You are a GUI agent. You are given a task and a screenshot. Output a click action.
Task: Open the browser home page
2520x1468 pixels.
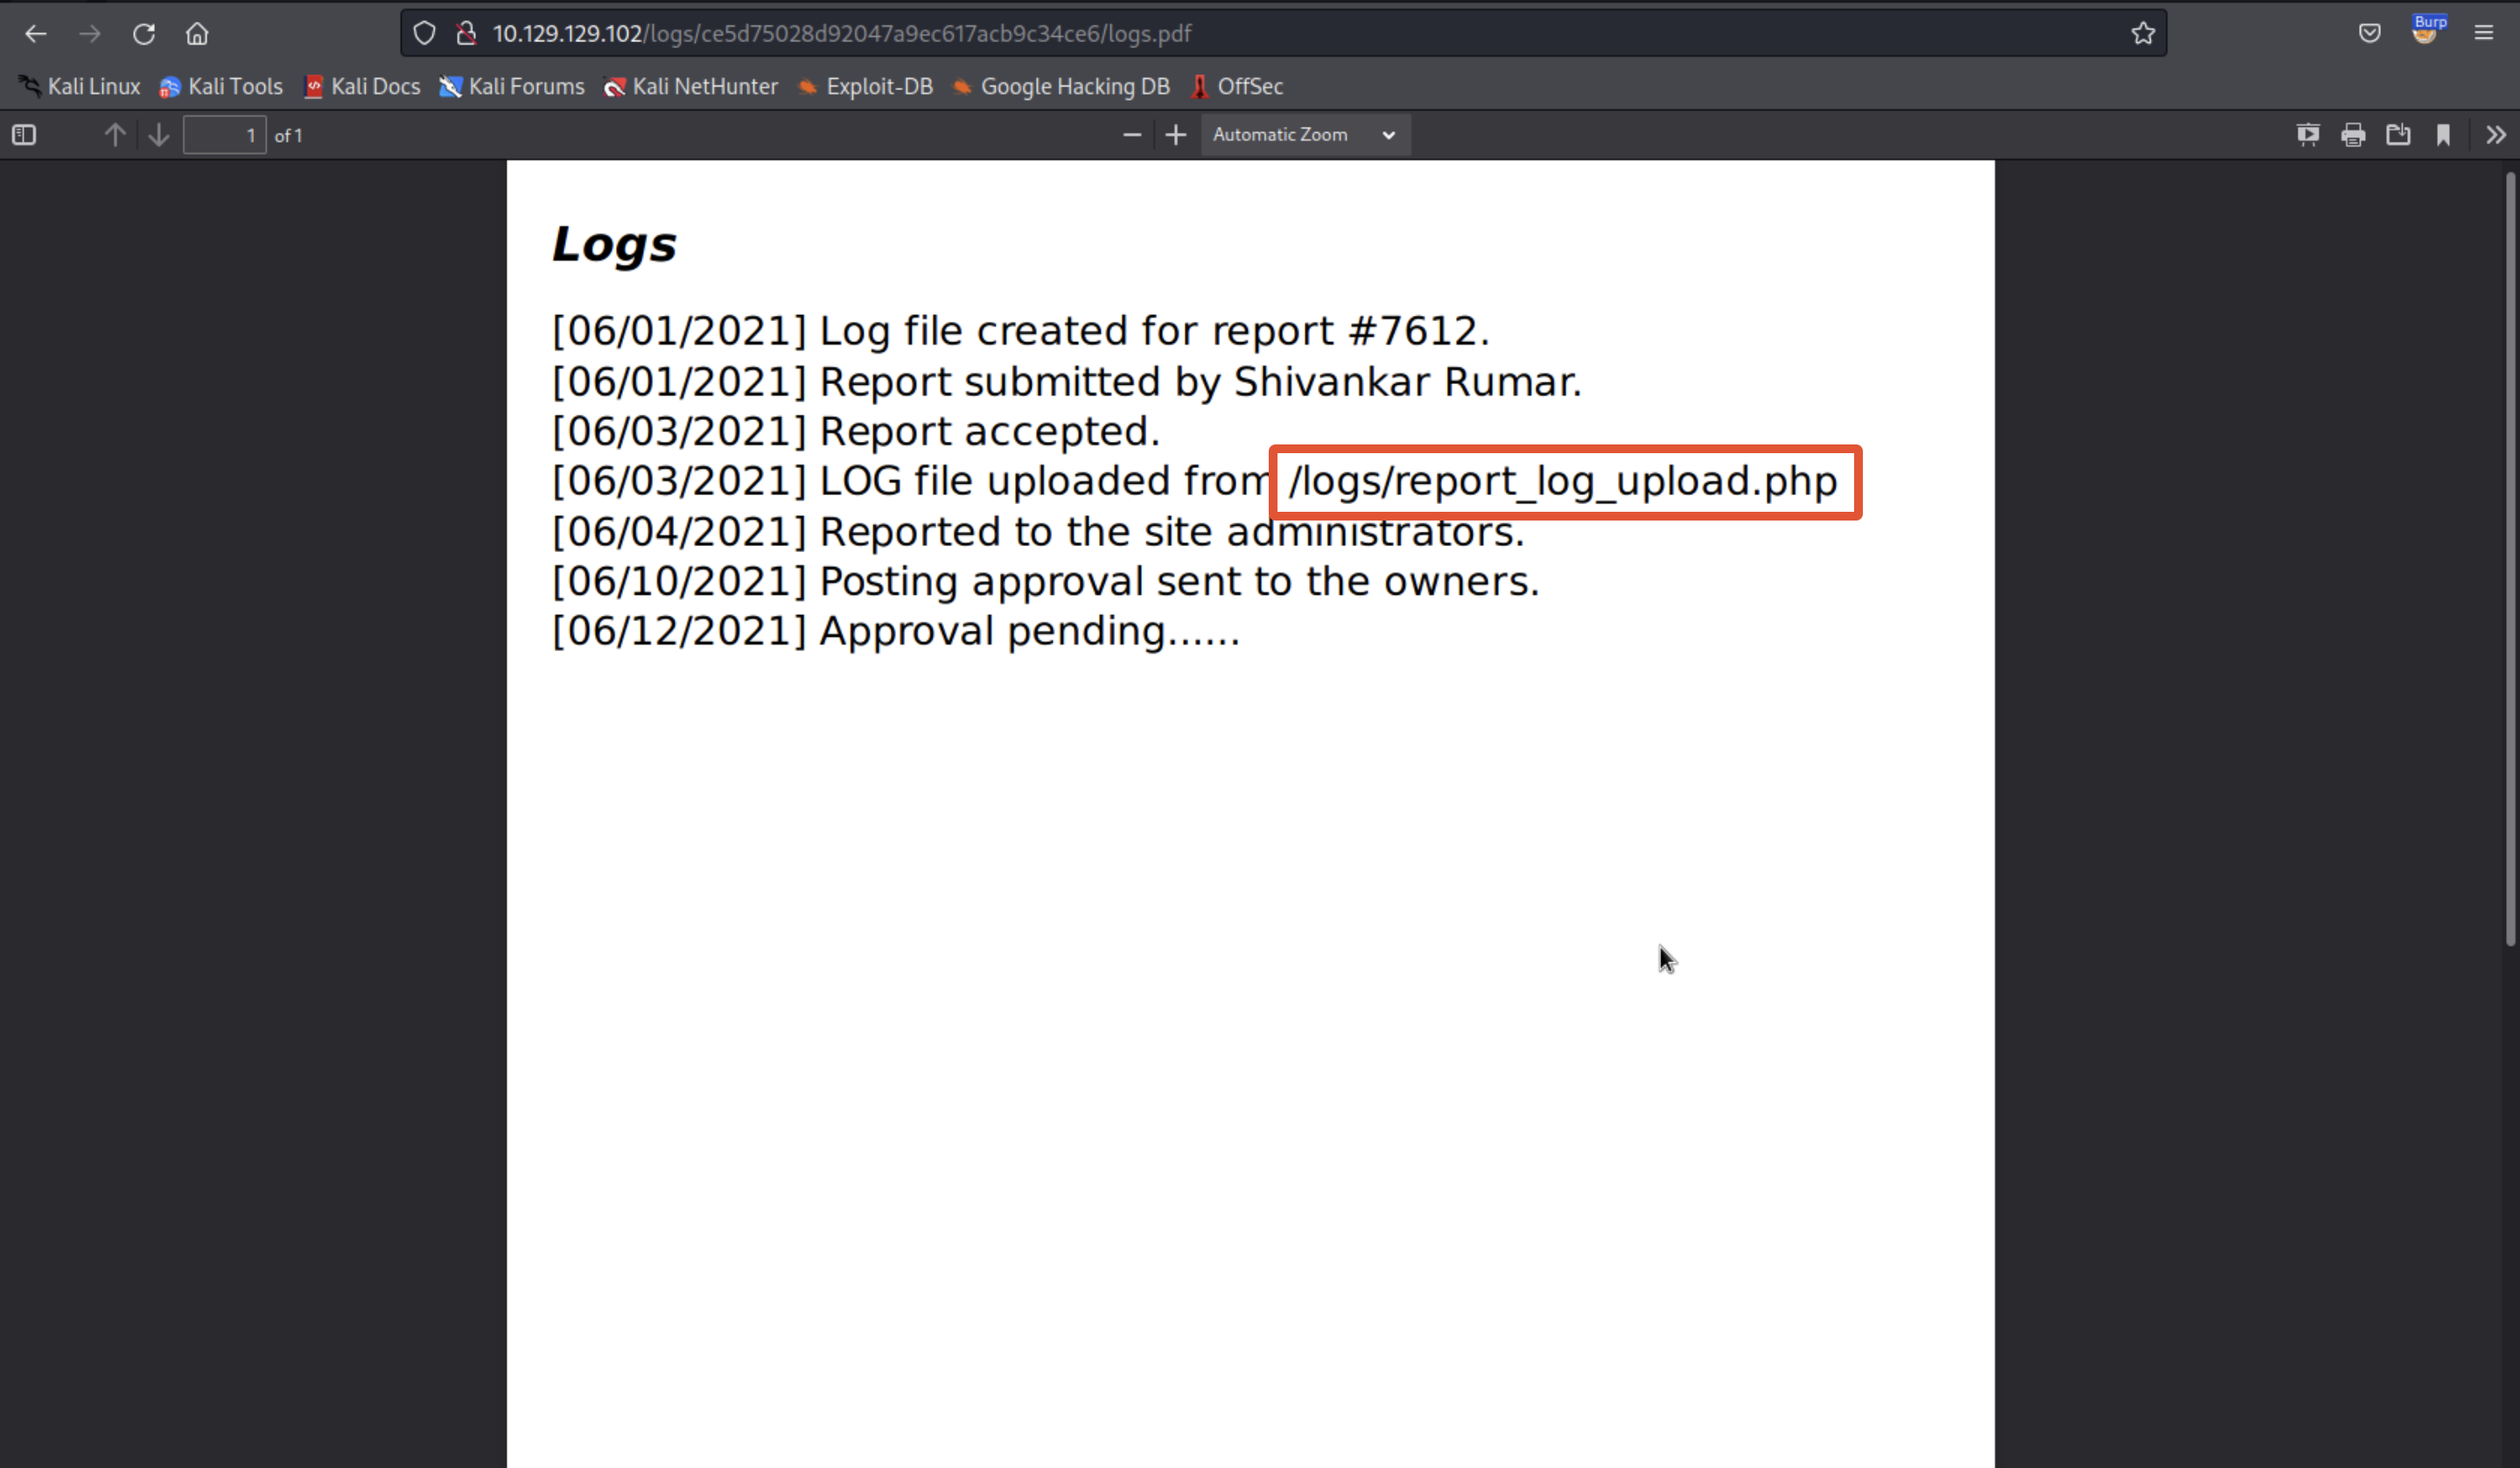tap(197, 34)
